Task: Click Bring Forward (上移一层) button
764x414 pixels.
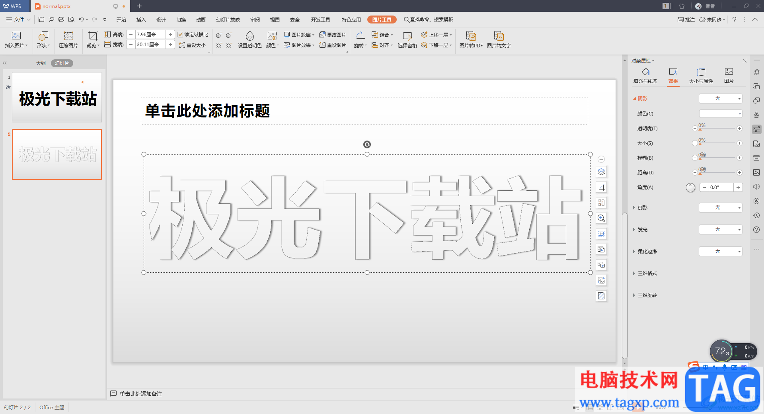Action: pyautogui.click(x=437, y=35)
